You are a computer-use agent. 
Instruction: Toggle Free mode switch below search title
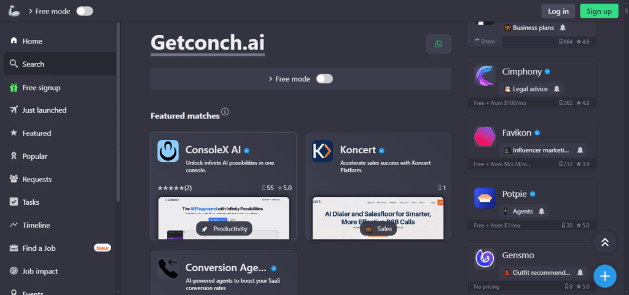pyautogui.click(x=324, y=79)
